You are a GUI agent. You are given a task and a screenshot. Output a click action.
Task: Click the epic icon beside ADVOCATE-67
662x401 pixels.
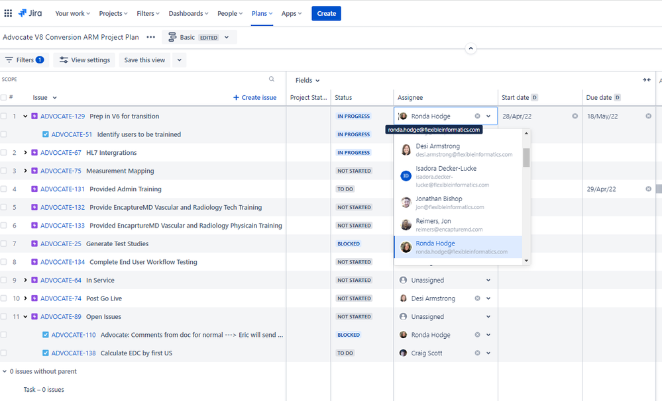click(34, 152)
